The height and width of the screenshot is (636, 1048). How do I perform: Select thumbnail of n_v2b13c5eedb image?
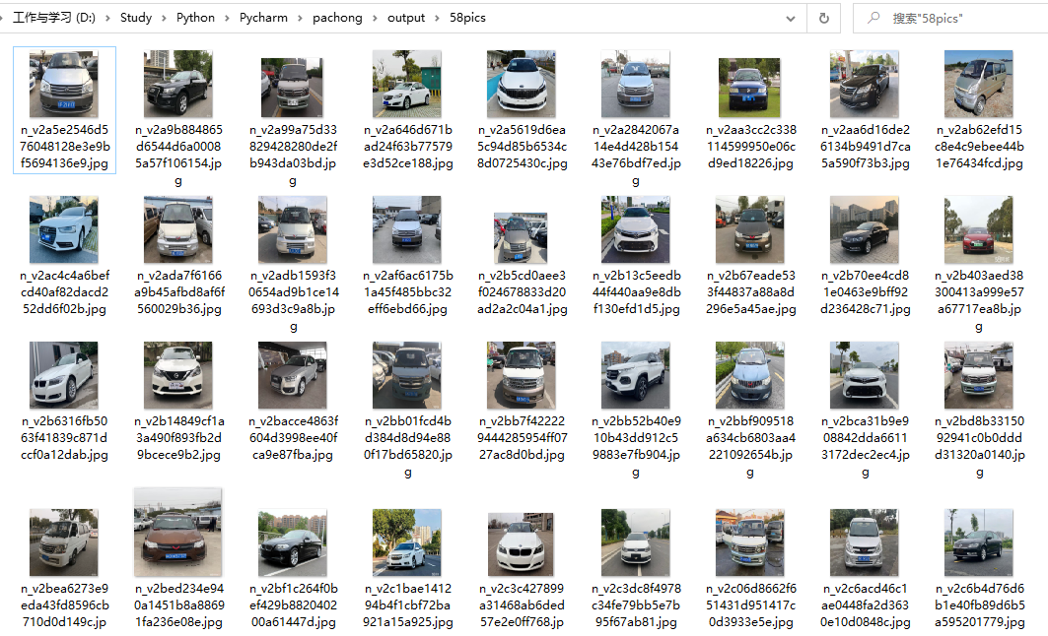click(x=636, y=229)
